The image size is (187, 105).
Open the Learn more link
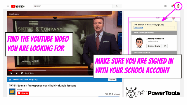138,27
